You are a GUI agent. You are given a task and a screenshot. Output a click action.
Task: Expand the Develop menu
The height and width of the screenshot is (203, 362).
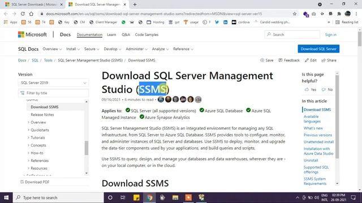point(113,49)
